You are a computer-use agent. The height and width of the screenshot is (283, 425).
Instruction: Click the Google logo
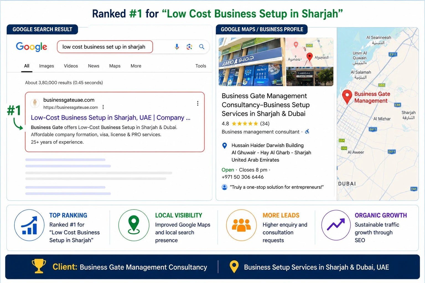pyautogui.click(x=32, y=47)
